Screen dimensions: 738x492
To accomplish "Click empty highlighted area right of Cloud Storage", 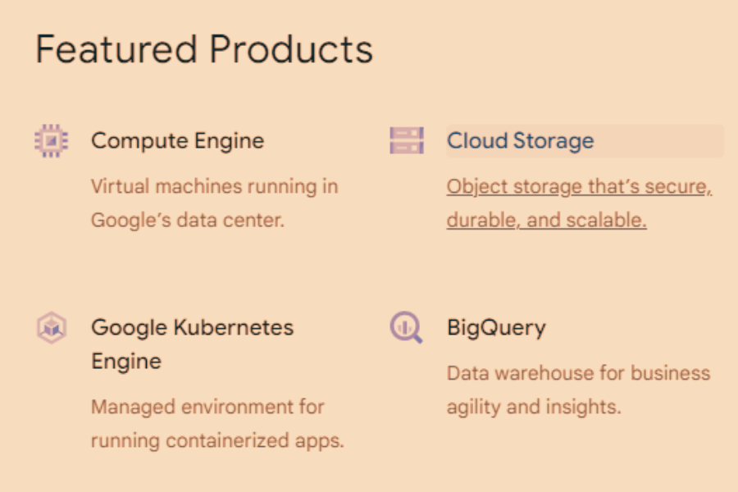I will (x=659, y=141).
